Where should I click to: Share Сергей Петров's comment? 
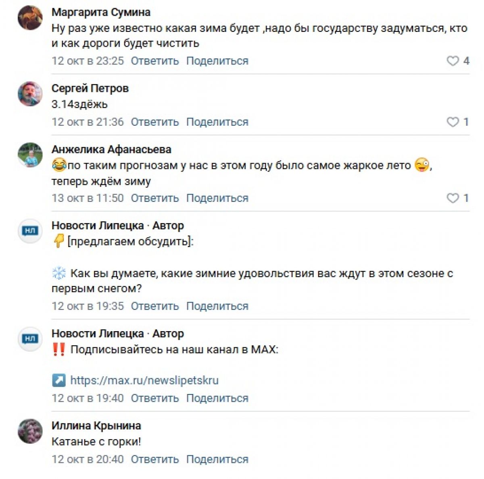pyautogui.click(x=217, y=122)
